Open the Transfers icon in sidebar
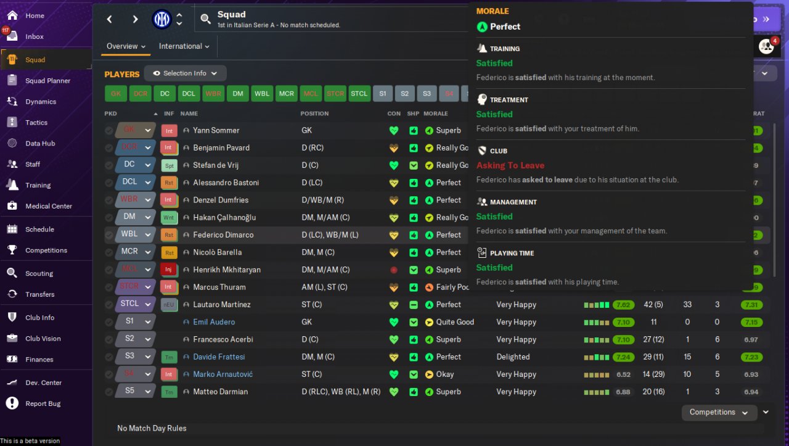Screen dimensions: 789x446 [x=12, y=294]
